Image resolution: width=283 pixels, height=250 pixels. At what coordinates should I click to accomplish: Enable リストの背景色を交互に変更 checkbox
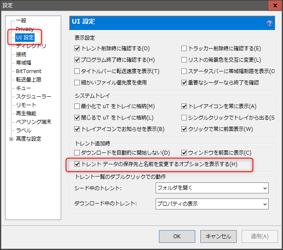click(x=184, y=60)
